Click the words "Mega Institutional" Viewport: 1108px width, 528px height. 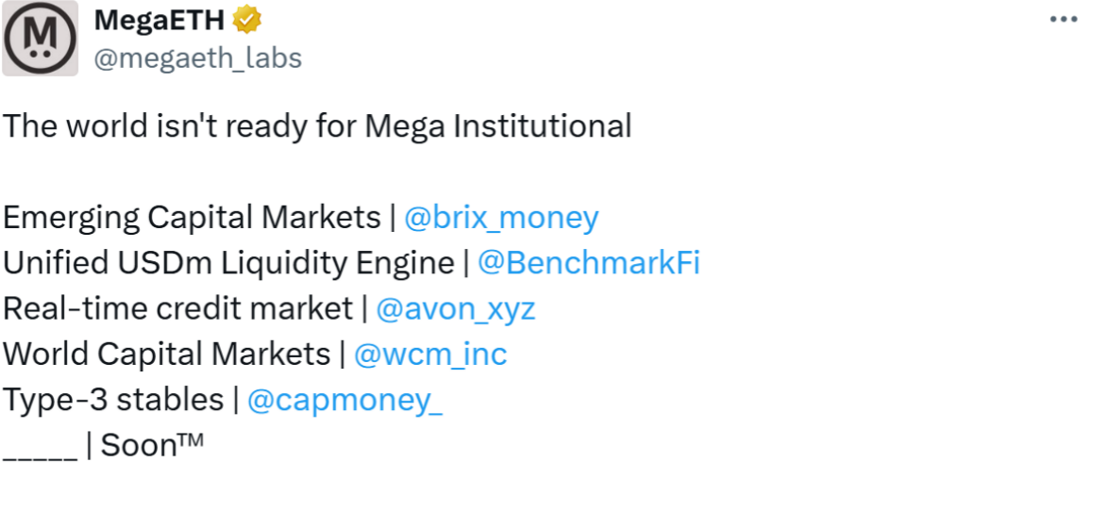tap(497, 126)
